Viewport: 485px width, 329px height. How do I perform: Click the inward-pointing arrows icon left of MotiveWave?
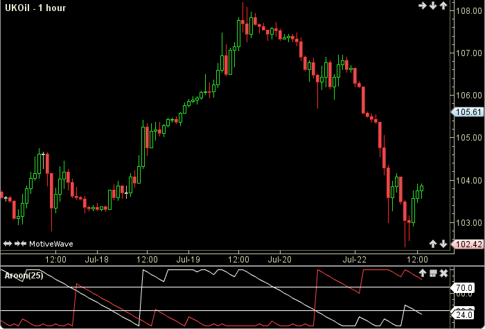point(20,244)
